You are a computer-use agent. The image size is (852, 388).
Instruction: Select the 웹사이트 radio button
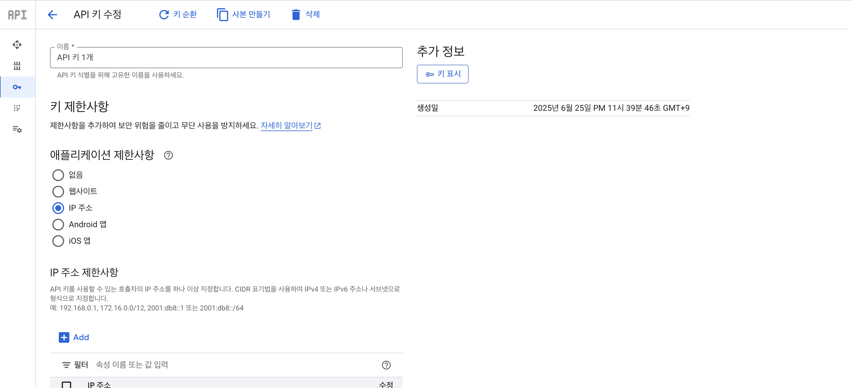click(x=58, y=192)
